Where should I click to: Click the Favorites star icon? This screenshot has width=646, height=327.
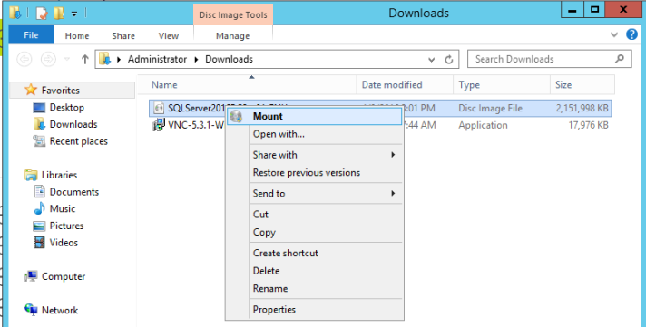(31, 90)
